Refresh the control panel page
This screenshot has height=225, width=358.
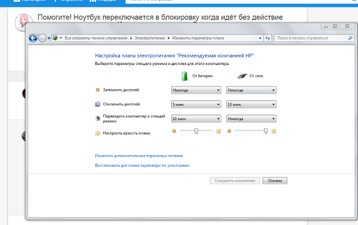click(x=268, y=38)
